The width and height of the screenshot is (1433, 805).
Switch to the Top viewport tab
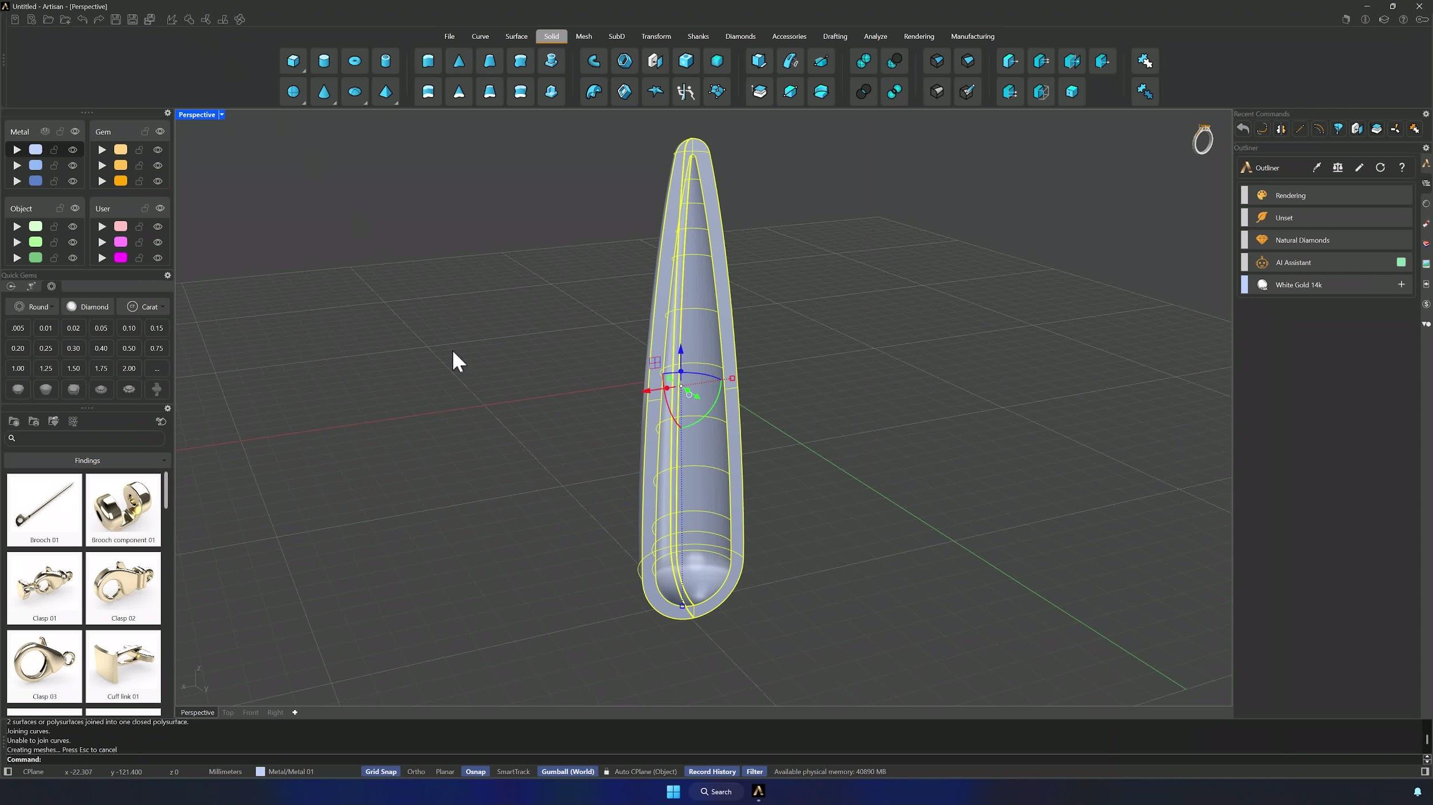[x=228, y=712]
